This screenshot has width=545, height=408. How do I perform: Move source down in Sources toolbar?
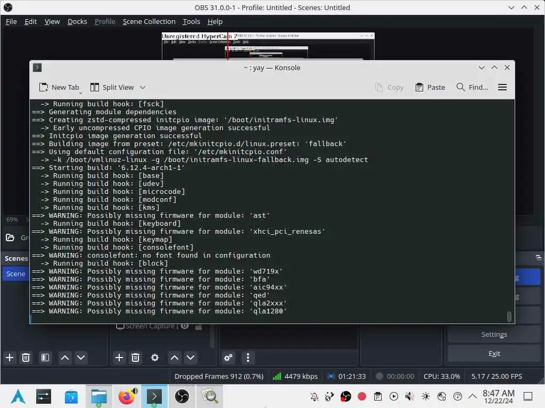(191, 358)
